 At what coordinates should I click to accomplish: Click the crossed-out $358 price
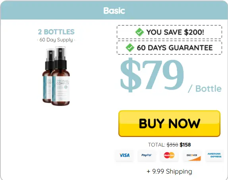tap(172, 145)
